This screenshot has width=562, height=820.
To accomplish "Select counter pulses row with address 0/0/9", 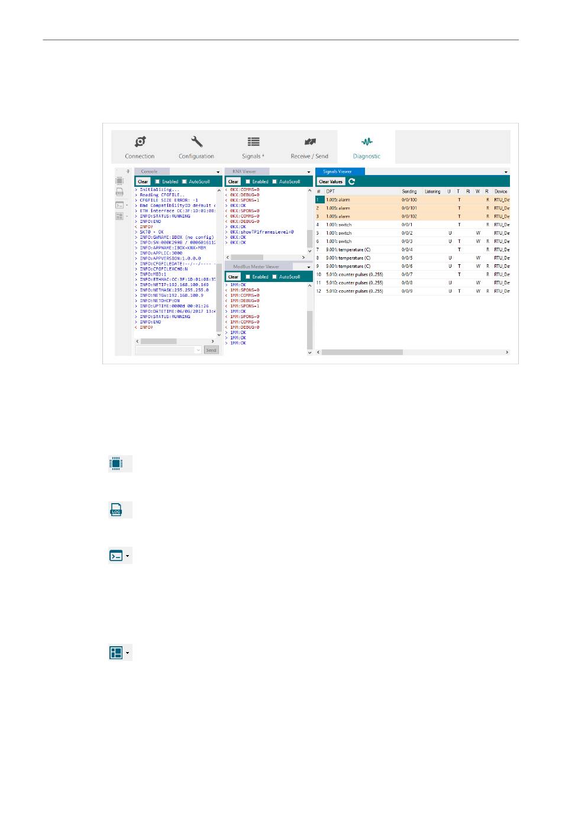I will click(x=412, y=291).
